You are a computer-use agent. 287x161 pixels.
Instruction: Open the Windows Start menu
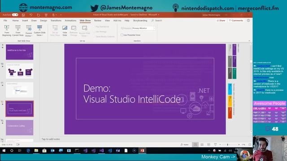(x=4, y=151)
